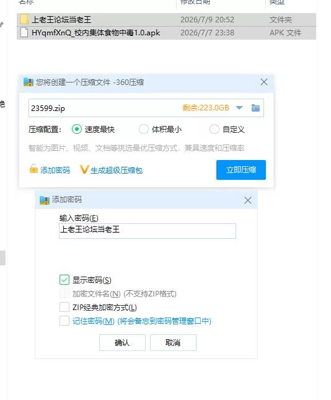Click the orange V icon for super archive
The width and height of the screenshot is (331, 400).
[x=84, y=169]
